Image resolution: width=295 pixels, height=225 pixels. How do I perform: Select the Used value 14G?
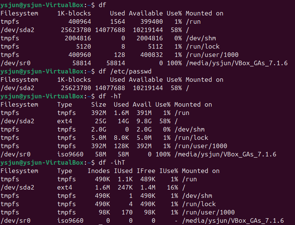pos(123,121)
